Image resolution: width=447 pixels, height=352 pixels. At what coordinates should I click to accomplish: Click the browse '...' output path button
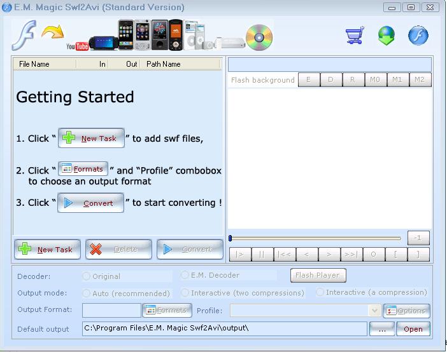[382, 329]
